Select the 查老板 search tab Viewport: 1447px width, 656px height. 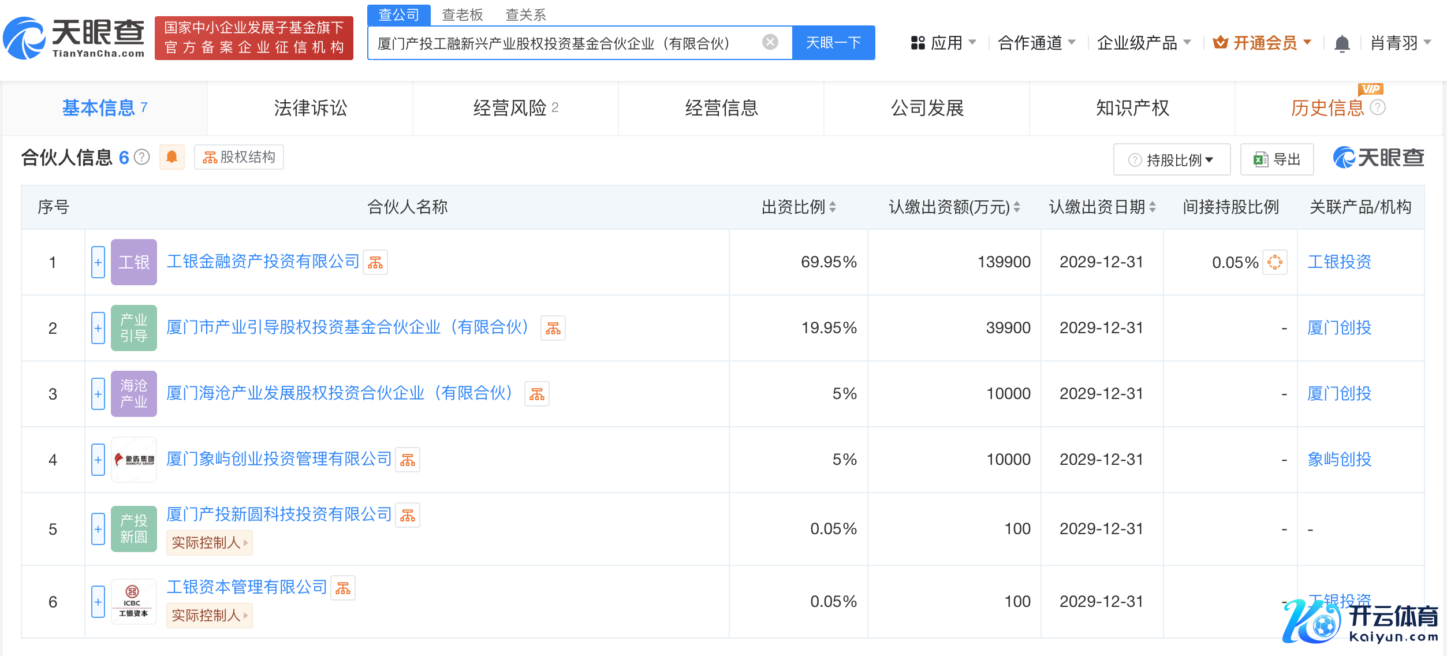coord(462,14)
